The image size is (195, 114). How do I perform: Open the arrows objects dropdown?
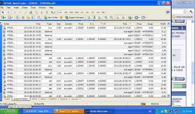point(53,12)
